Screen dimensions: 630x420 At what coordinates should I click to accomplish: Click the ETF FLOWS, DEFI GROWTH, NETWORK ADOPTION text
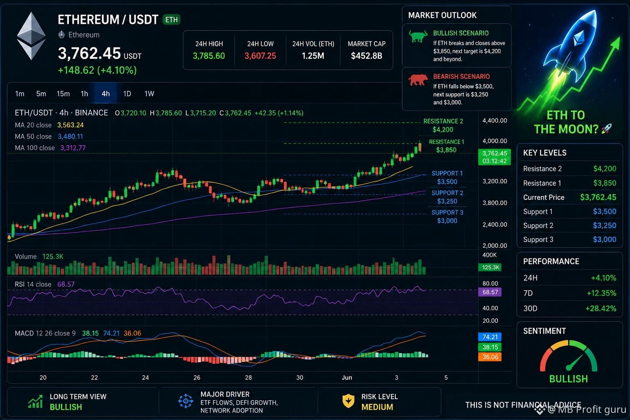pos(239,406)
